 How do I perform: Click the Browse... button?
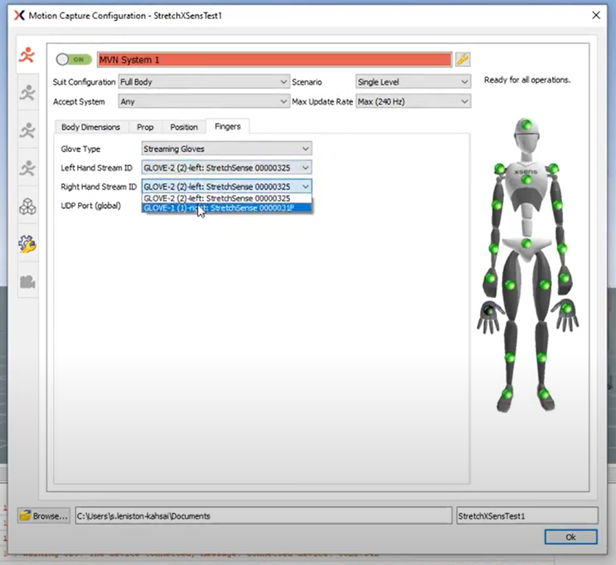(x=44, y=516)
